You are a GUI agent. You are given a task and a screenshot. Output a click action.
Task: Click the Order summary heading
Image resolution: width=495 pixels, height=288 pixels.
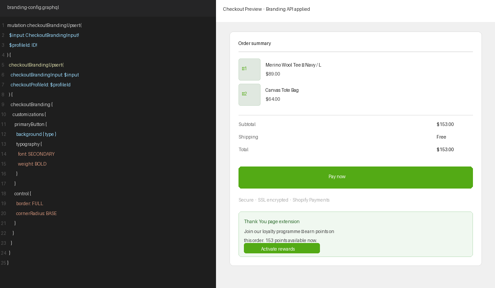click(254, 43)
